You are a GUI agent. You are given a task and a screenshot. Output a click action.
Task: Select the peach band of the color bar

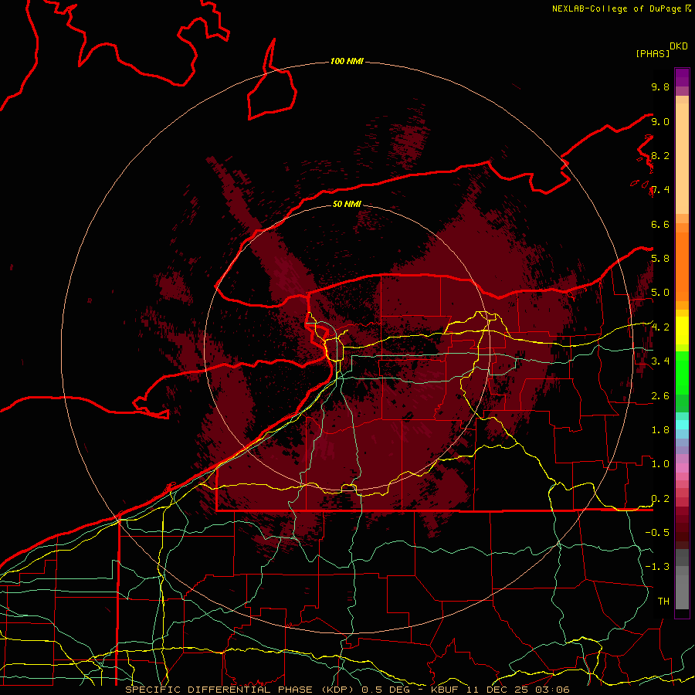[x=682, y=159]
